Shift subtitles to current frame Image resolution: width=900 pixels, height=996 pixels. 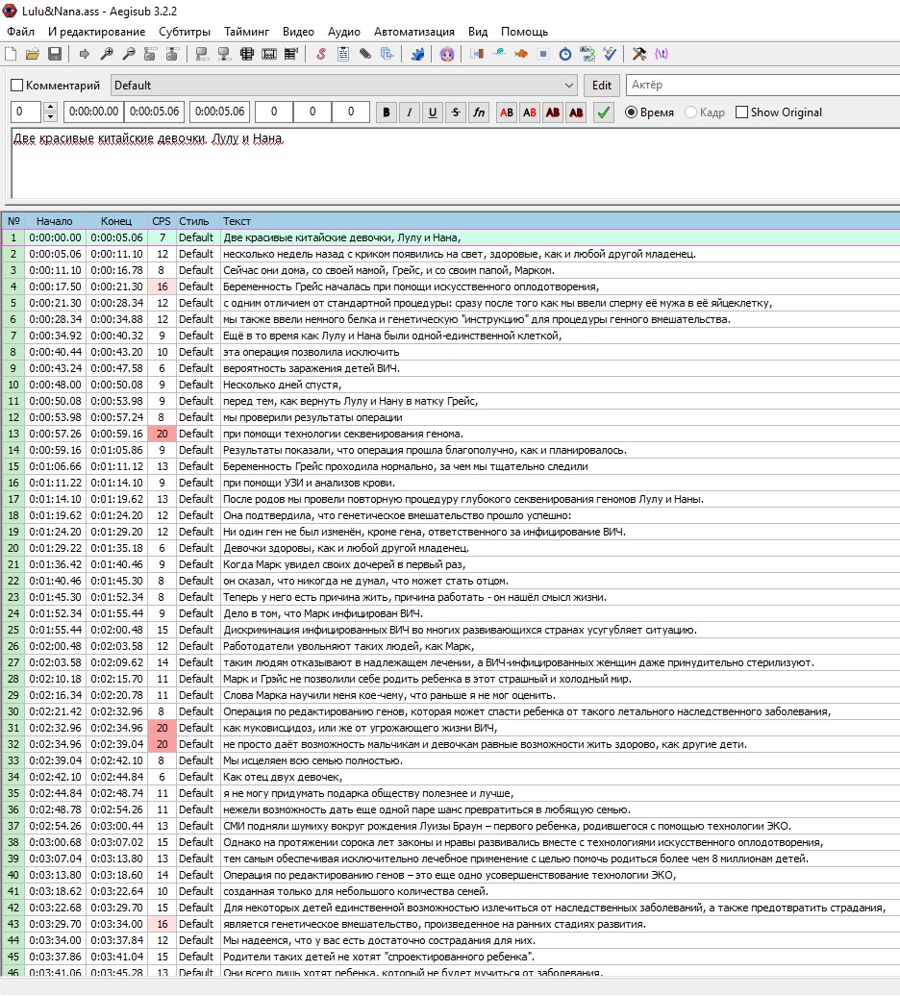pyautogui.click(x=291, y=54)
